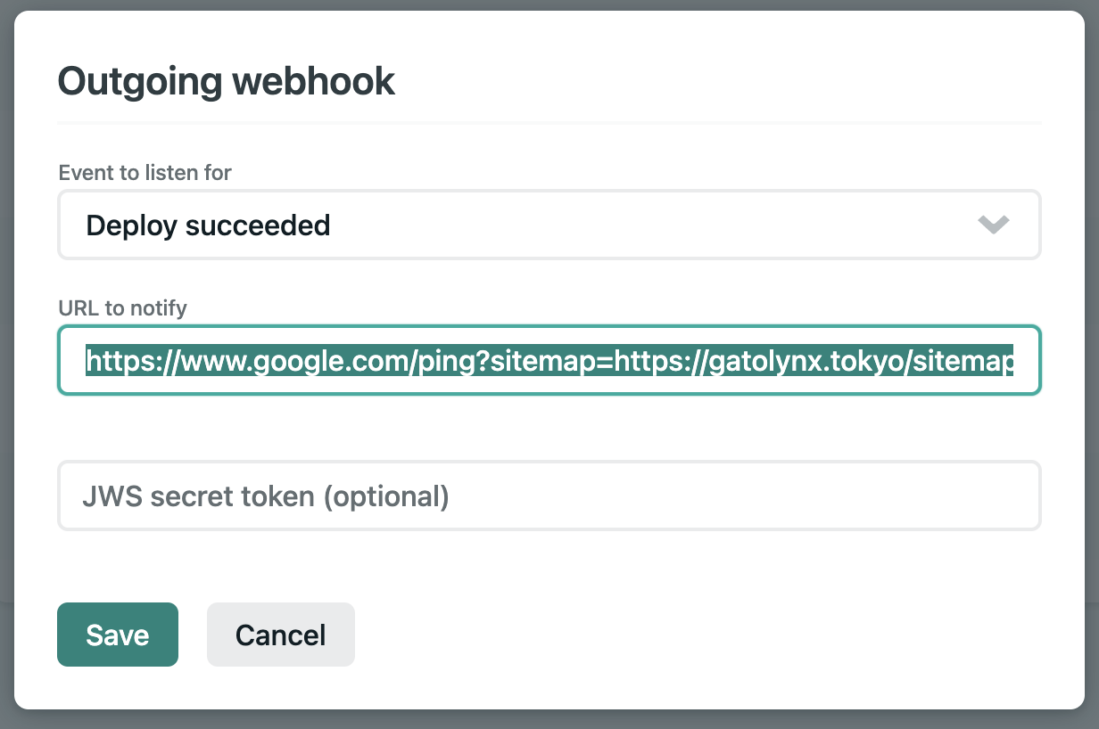The image size is (1099, 729).
Task: Click the "Outgoing webhook" heading
Action: [x=227, y=81]
